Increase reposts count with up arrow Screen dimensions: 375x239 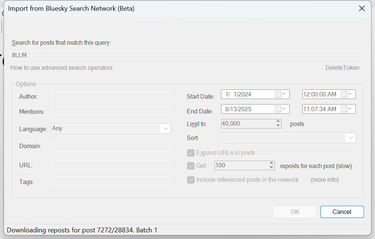coord(272,163)
